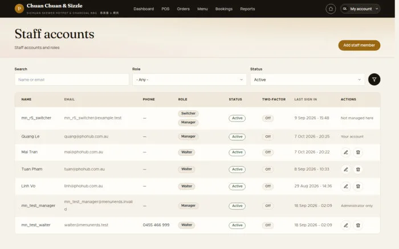Click the name mn_test_waiter

click(36, 225)
